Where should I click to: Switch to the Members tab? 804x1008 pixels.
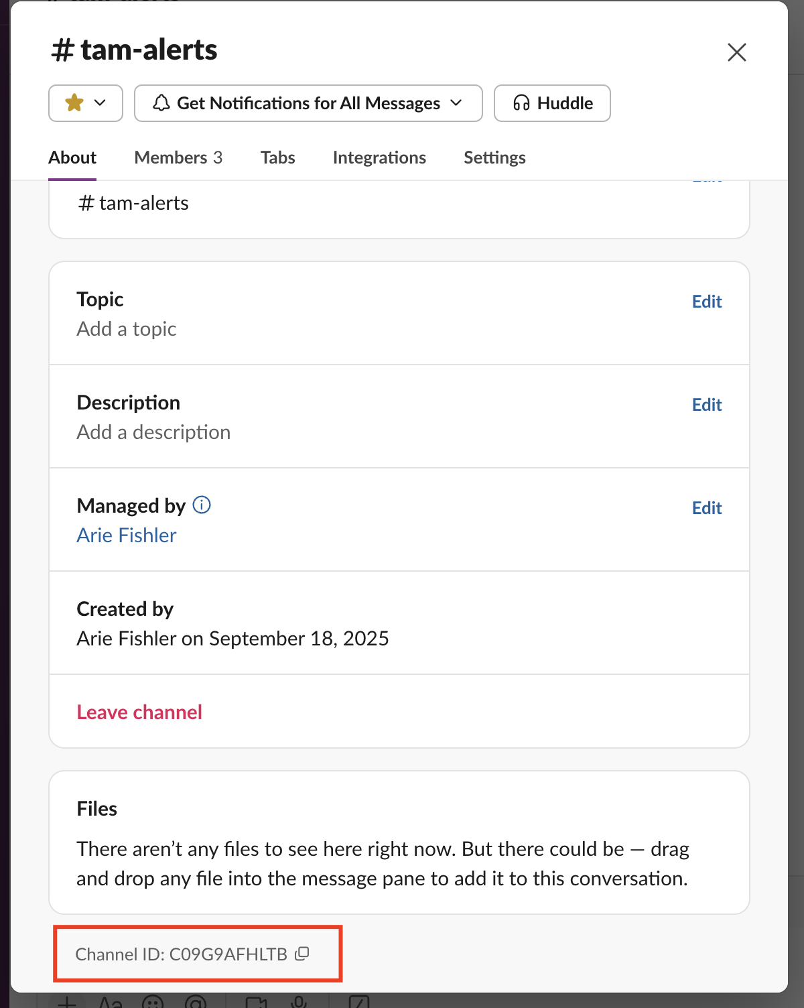pyautogui.click(x=178, y=157)
